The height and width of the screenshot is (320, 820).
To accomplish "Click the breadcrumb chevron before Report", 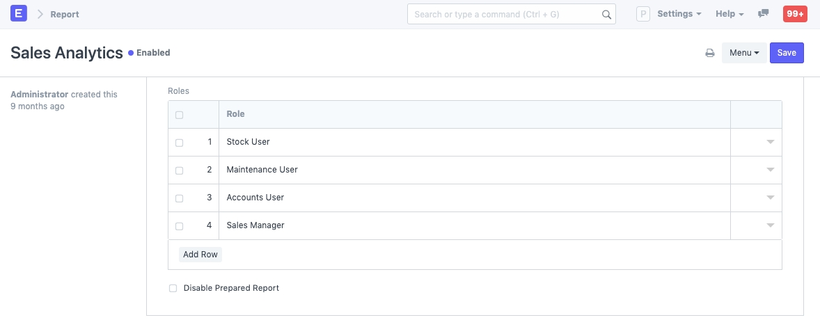I will point(40,15).
